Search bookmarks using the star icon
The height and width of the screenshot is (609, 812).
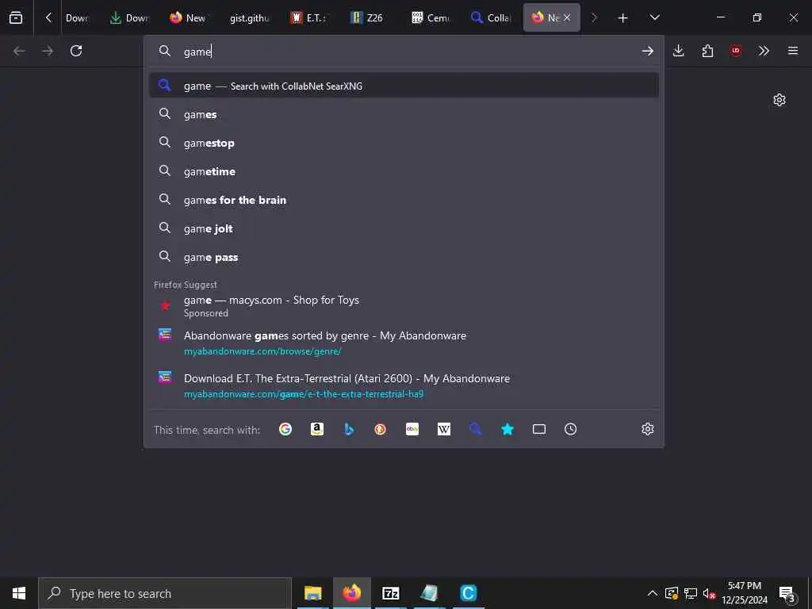(x=507, y=429)
